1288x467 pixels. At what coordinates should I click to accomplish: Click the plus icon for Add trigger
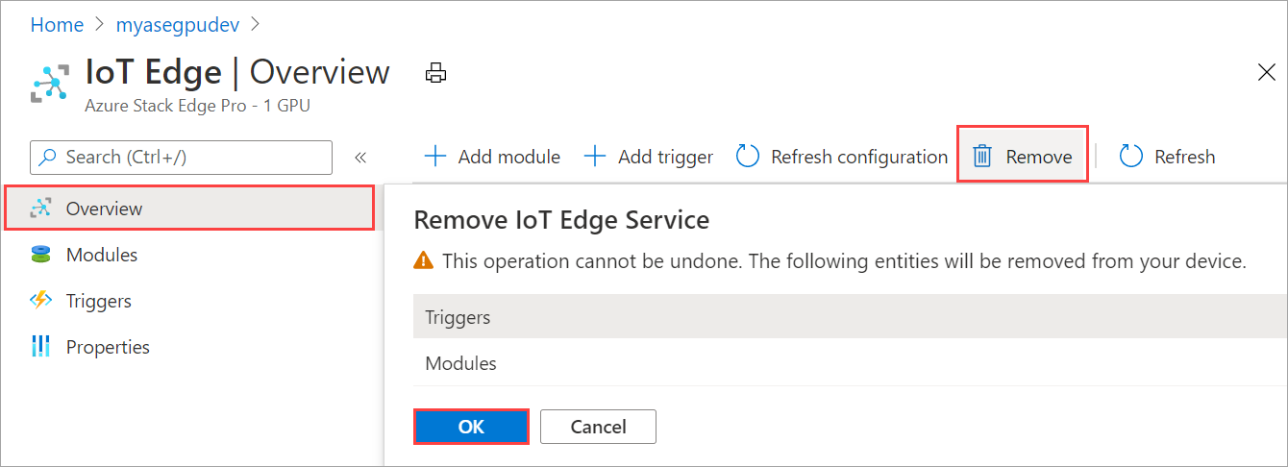coord(595,157)
